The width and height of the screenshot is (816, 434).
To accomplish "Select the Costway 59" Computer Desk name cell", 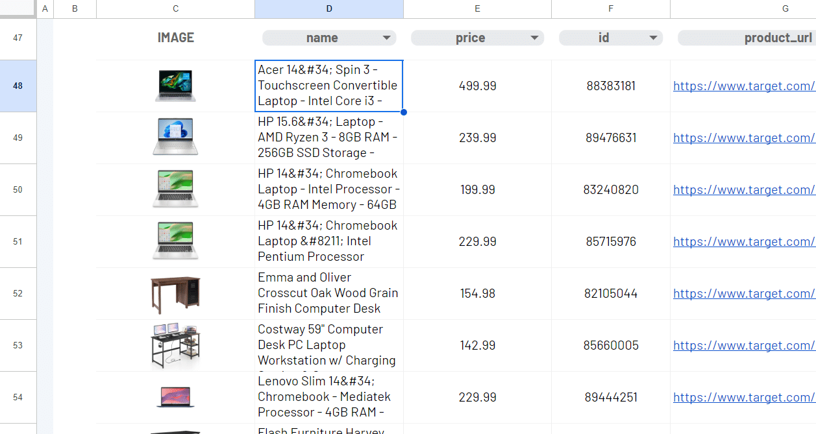I will tap(328, 345).
